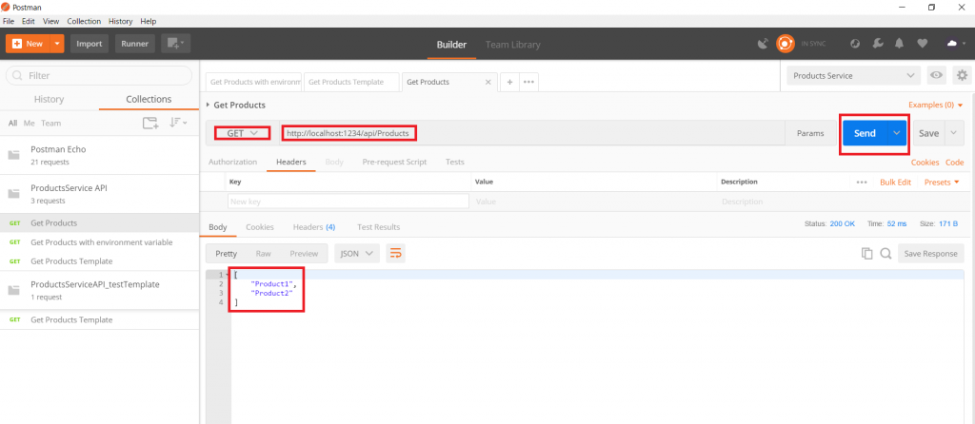The image size is (975, 424).
Task: Expand the Examples (0) dropdown
Action: (936, 105)
